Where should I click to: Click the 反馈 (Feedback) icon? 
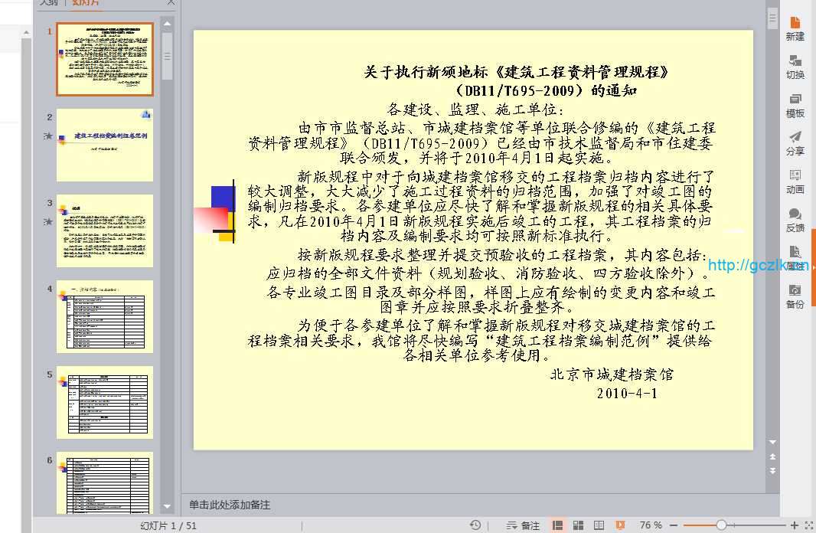coord(795,220)
